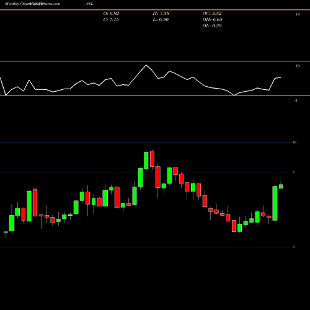310x310 pixels.
Task: Click the last small green candle on chart
Action: click(281, 186)
